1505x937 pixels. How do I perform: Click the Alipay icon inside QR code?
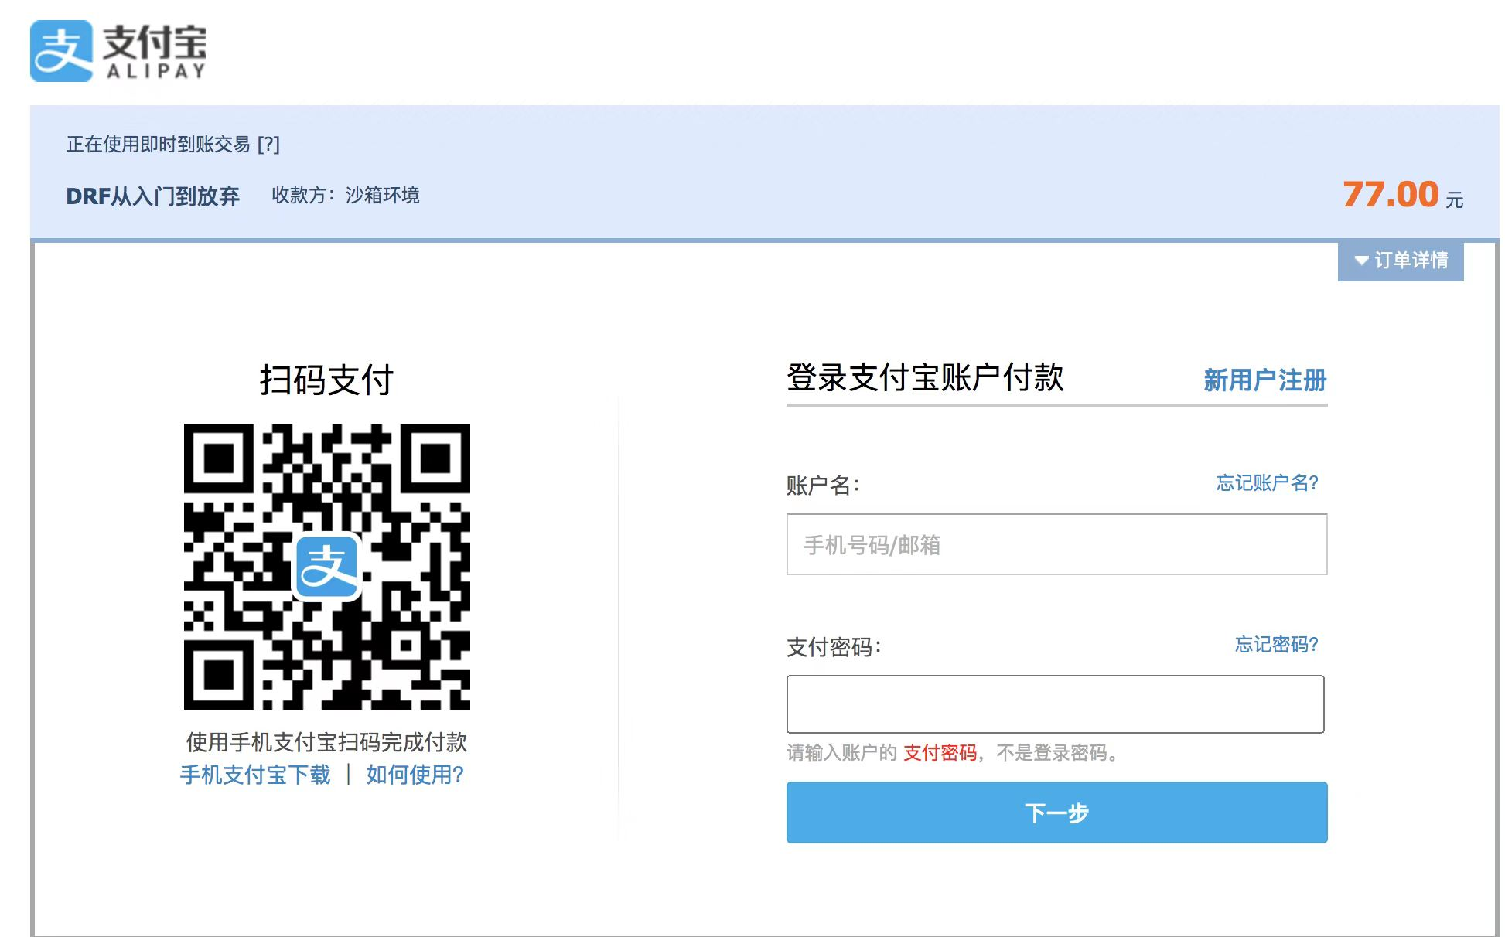(327, 567)
